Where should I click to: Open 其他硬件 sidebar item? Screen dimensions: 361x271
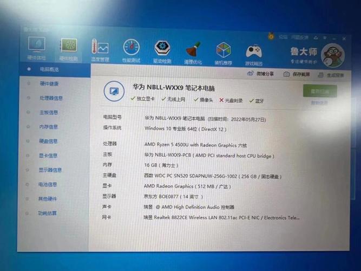pos(48,198)
